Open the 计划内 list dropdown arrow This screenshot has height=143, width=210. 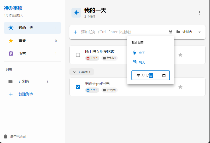point(200,32)
